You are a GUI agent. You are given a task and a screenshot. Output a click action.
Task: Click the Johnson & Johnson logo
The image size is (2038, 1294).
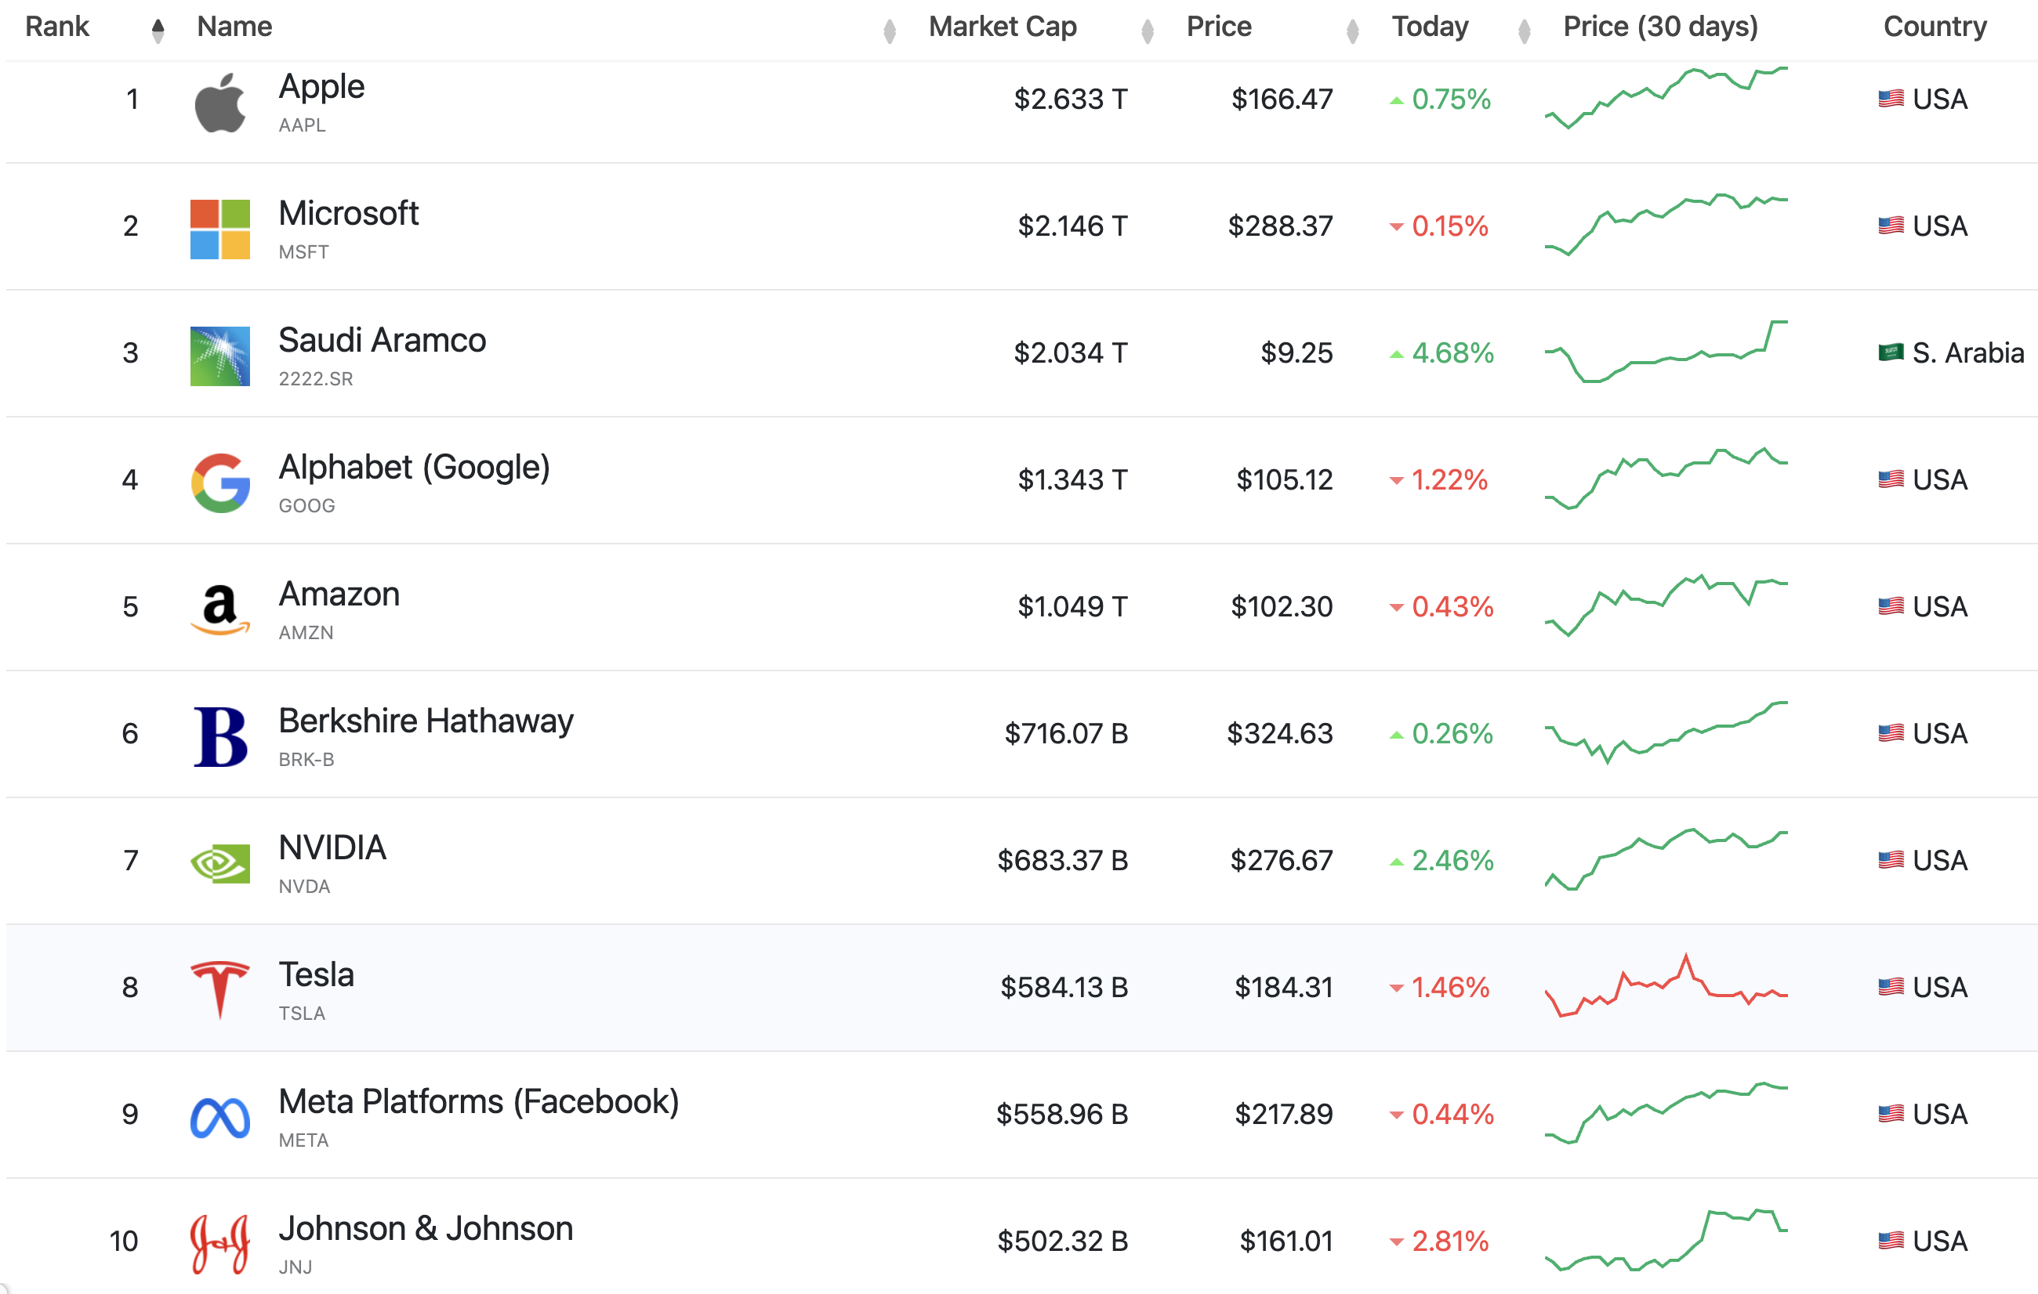[220, 1244]
